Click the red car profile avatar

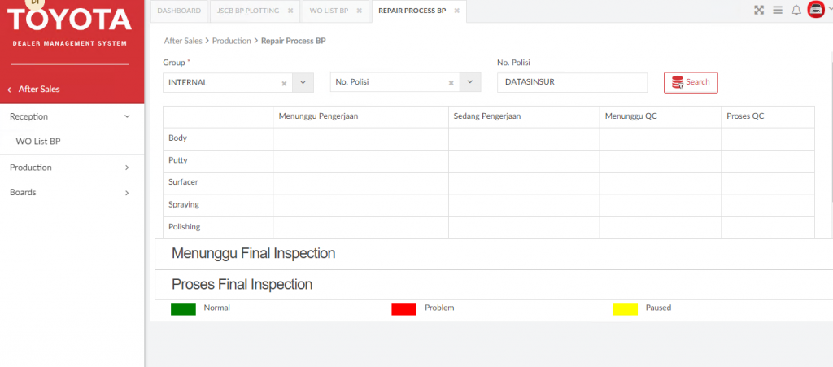click(x=815, y=10)
